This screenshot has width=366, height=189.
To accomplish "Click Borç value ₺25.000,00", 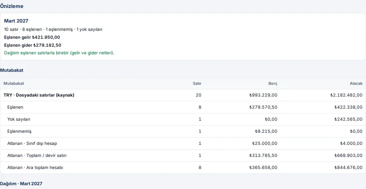I will (265, 143).
